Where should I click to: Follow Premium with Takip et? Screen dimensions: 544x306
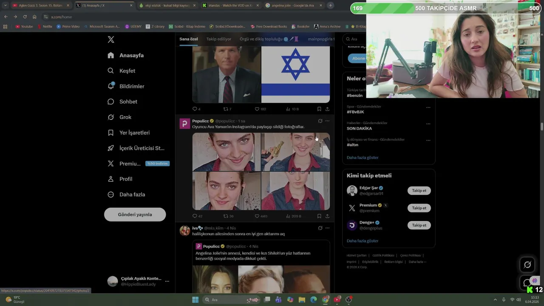[x=419, y=208]
